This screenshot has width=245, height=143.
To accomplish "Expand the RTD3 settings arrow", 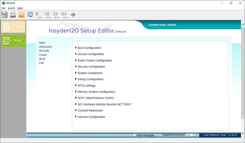I will [x=76, y=85].
